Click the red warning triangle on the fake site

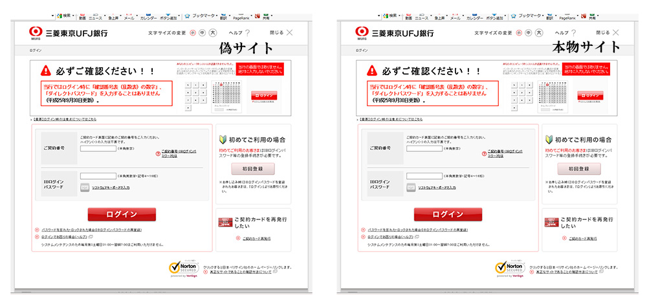click(45, 70)
